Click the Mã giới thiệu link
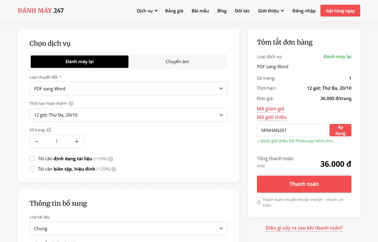Viewport: 378px width, 242px height. pos(272,117)
